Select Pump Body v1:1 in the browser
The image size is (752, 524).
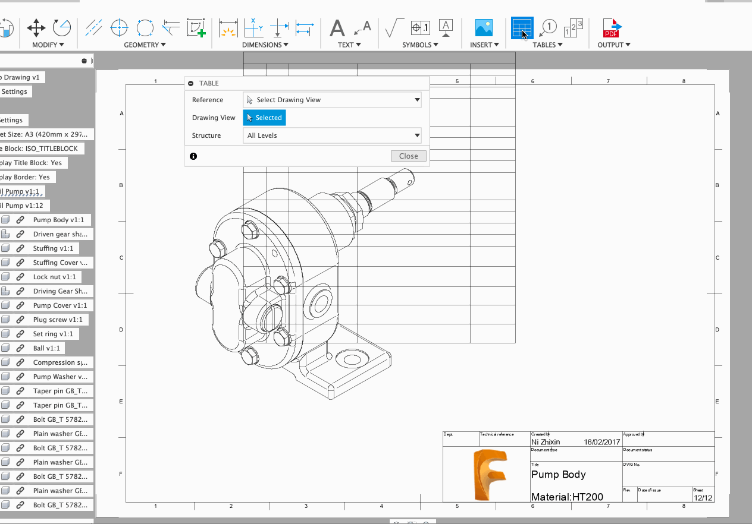(x=59, y=219)
